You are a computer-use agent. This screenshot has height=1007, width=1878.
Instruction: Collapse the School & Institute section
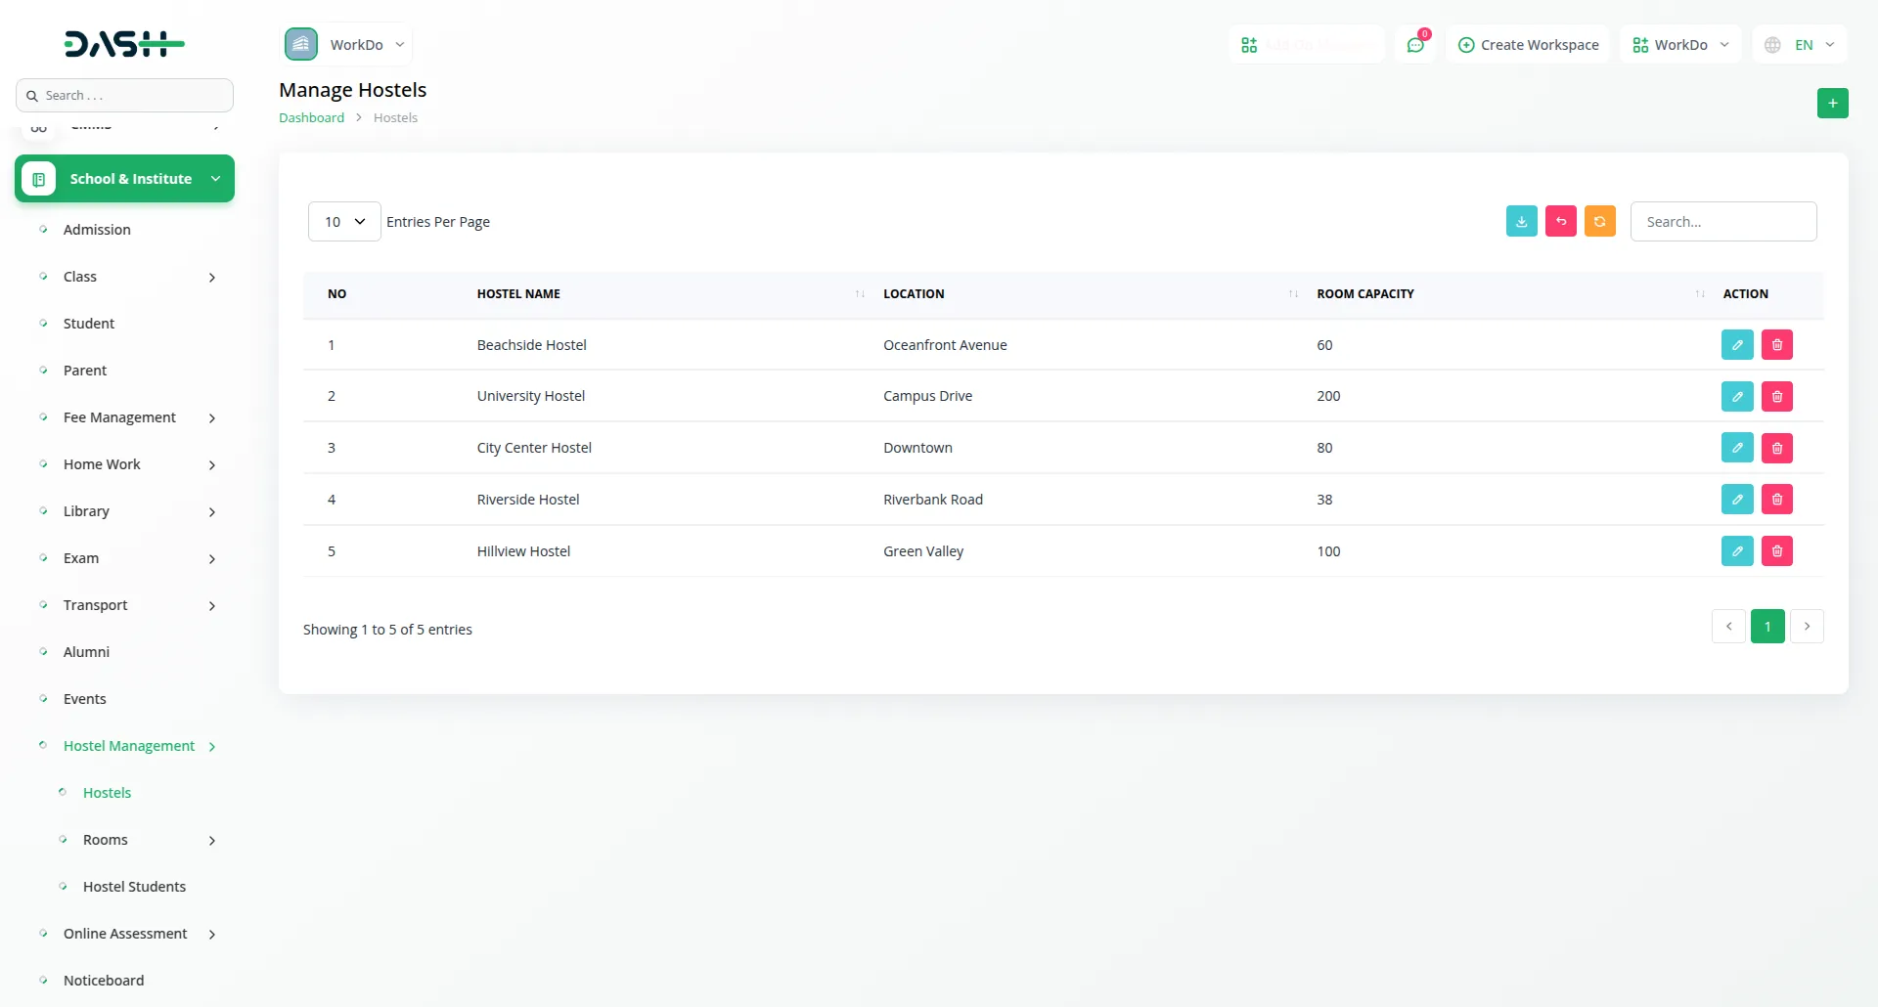[x=124, y=179]
